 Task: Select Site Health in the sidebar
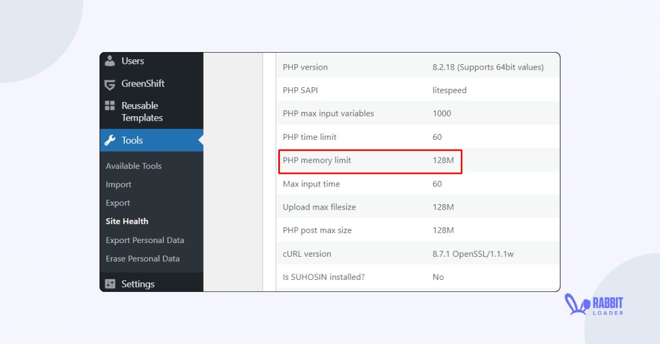(x=127, y=221)
